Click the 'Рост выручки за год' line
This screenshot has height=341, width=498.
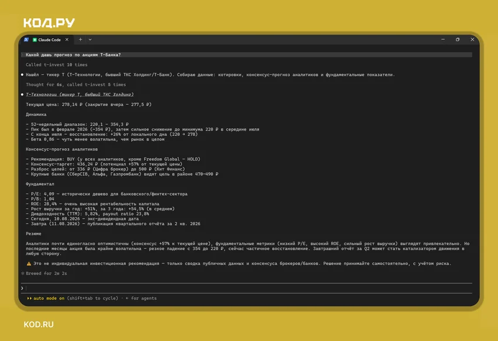coord(100,209)
